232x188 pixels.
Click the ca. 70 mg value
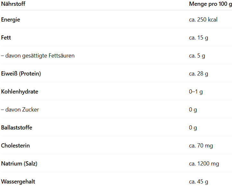201,146
